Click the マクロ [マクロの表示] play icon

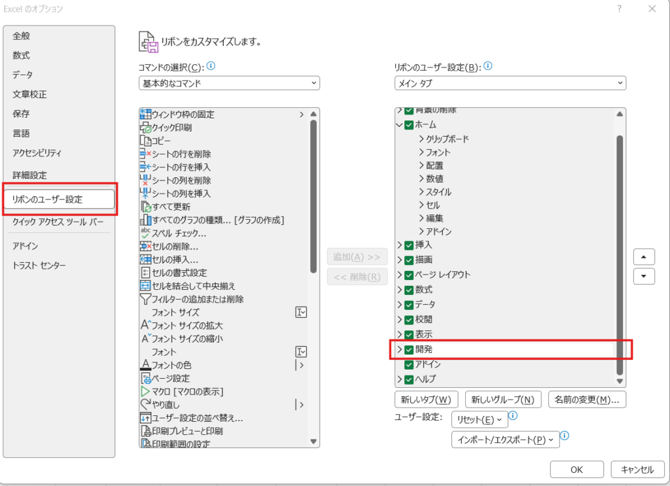[145, 391]
